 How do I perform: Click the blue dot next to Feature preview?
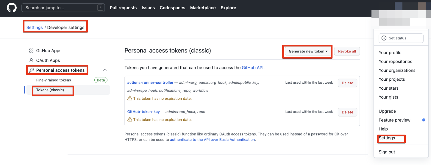tap(424, 120)
